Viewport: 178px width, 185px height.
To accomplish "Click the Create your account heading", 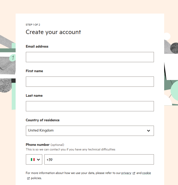I will tap(53, 32).
